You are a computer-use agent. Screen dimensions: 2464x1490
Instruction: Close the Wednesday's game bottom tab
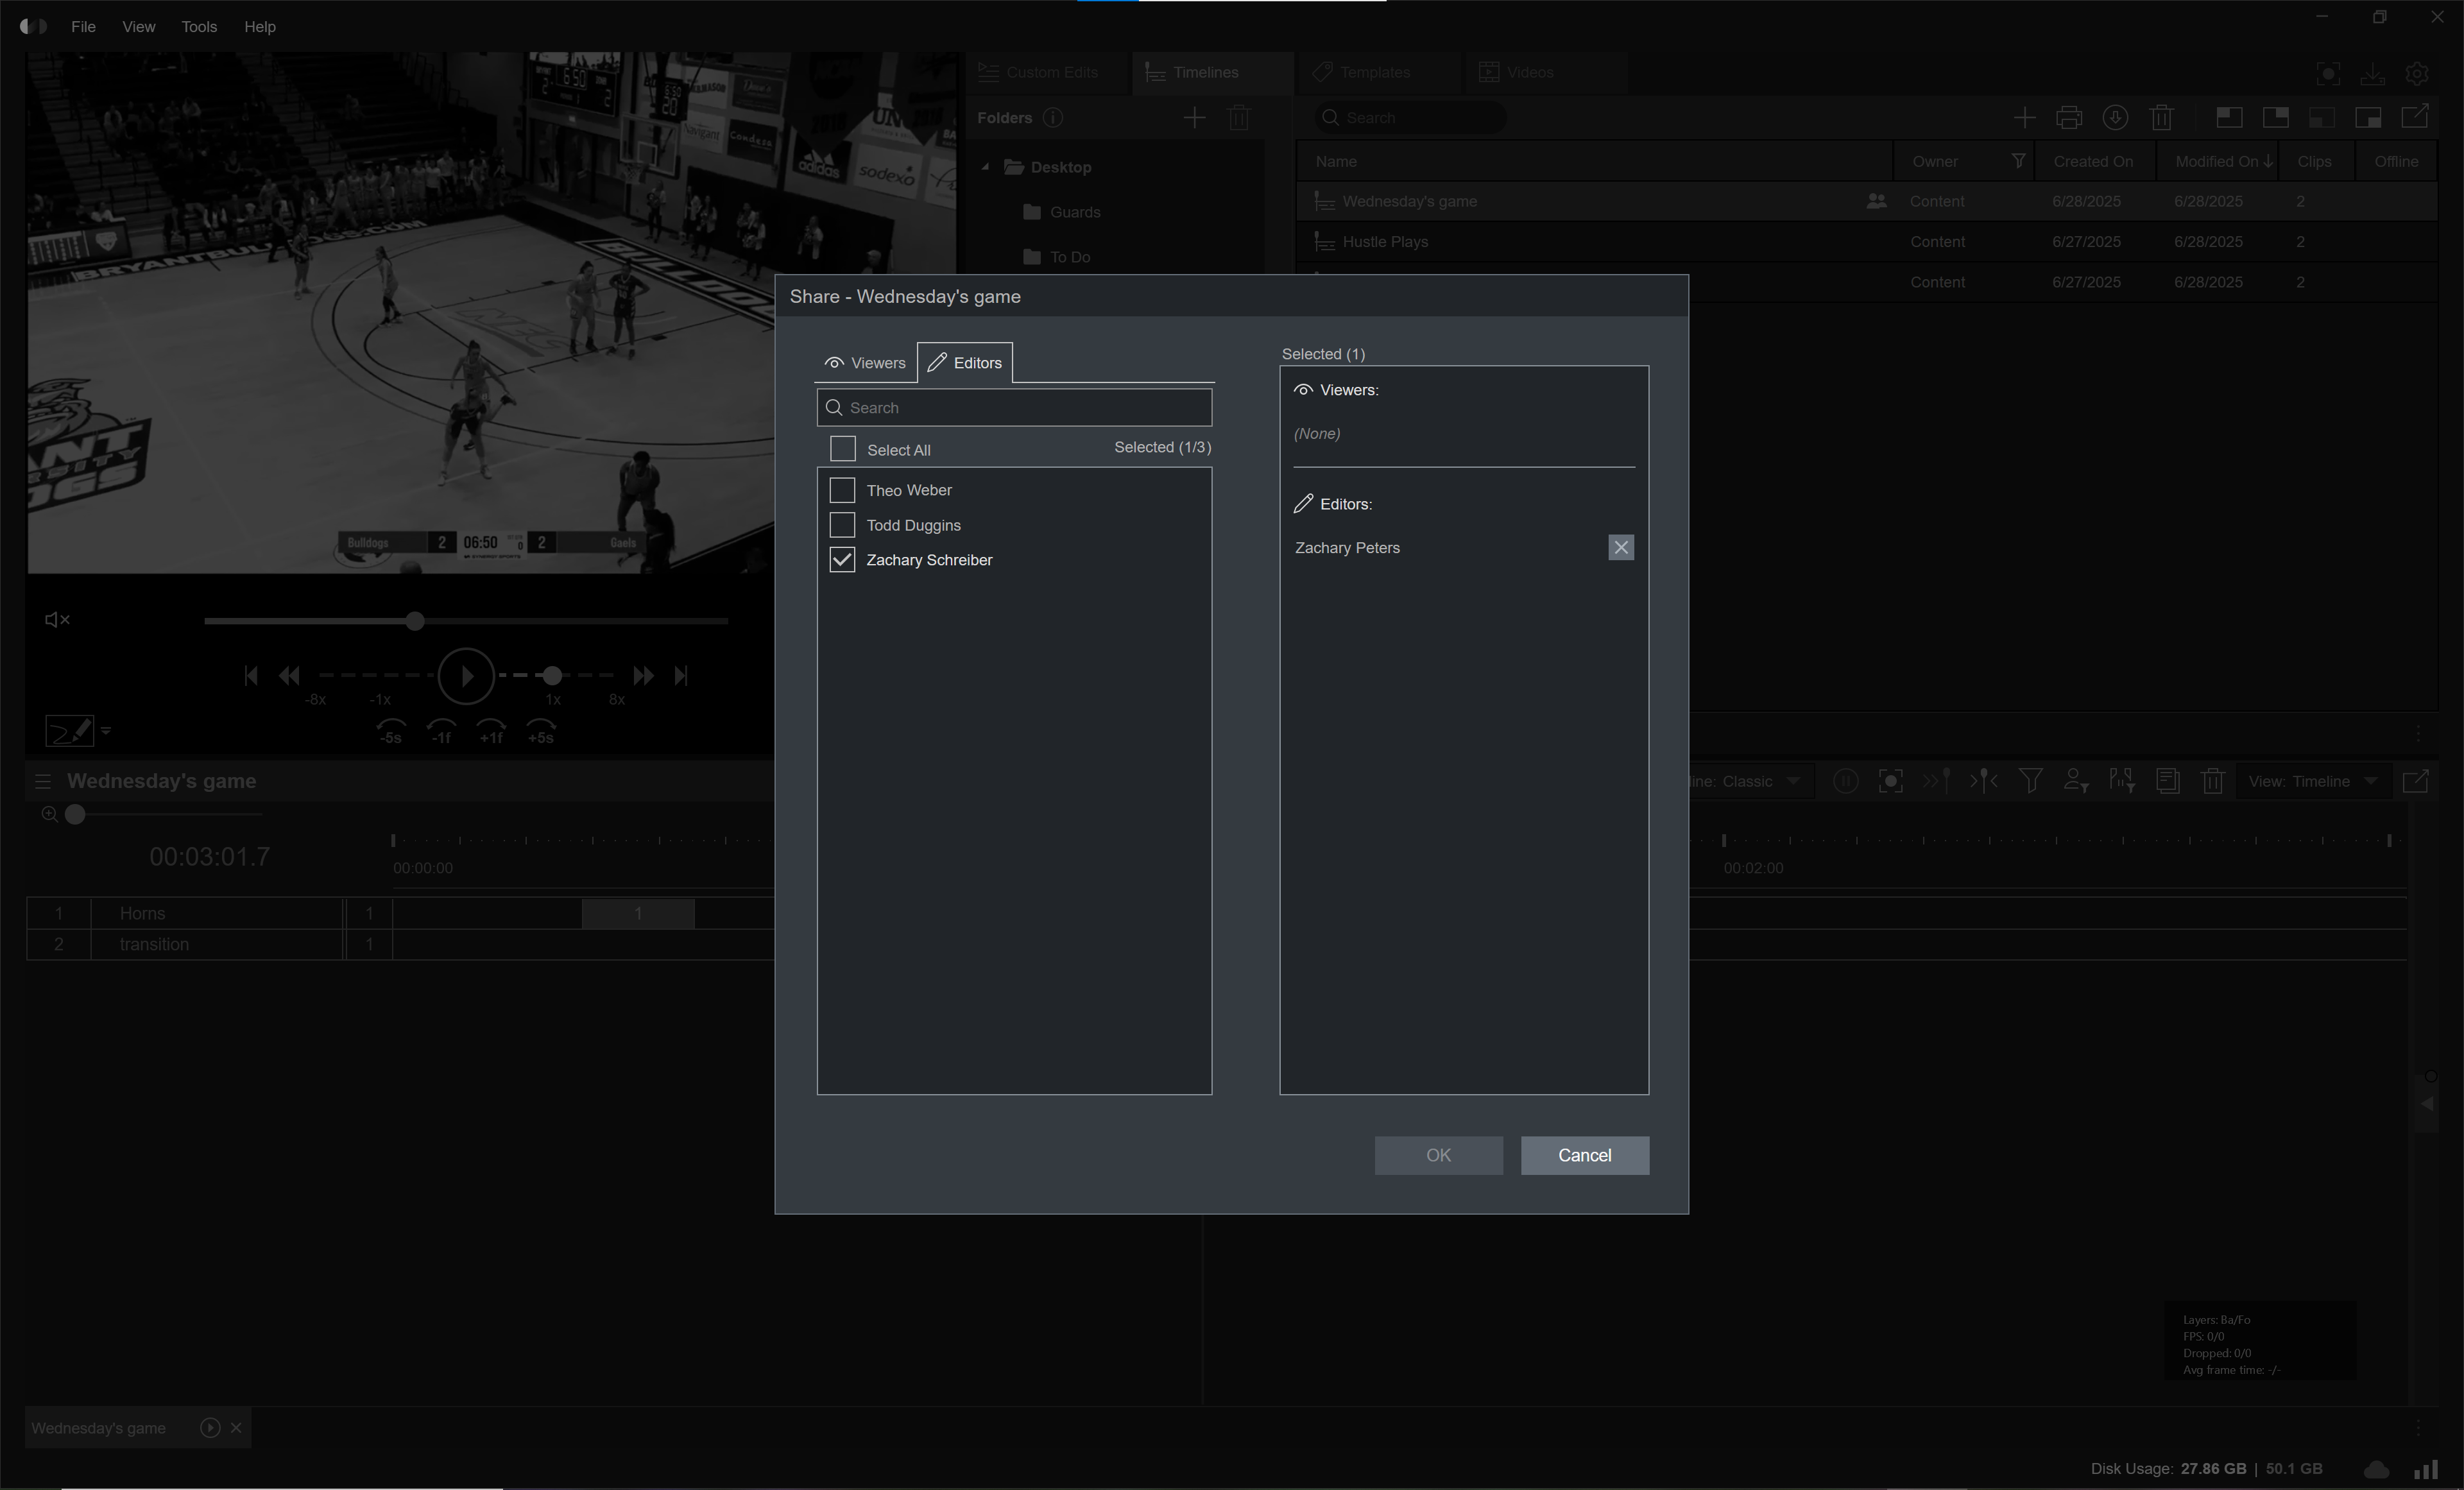tap(236, 1428)
